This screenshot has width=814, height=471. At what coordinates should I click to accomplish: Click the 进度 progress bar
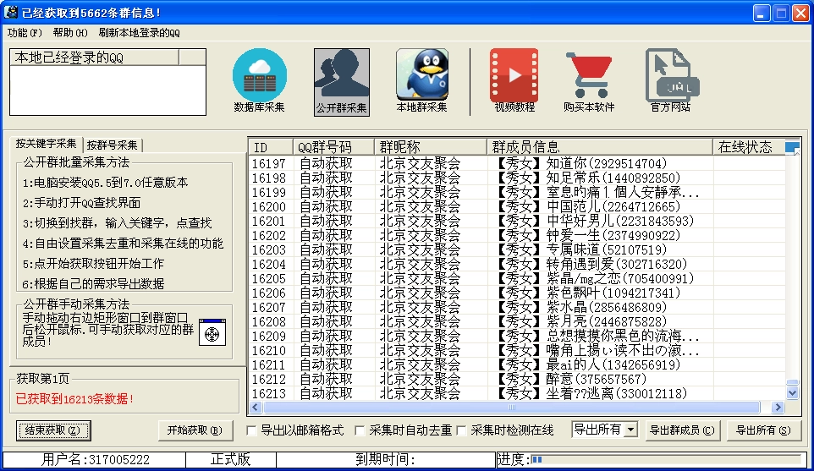[x=666, y=460]
